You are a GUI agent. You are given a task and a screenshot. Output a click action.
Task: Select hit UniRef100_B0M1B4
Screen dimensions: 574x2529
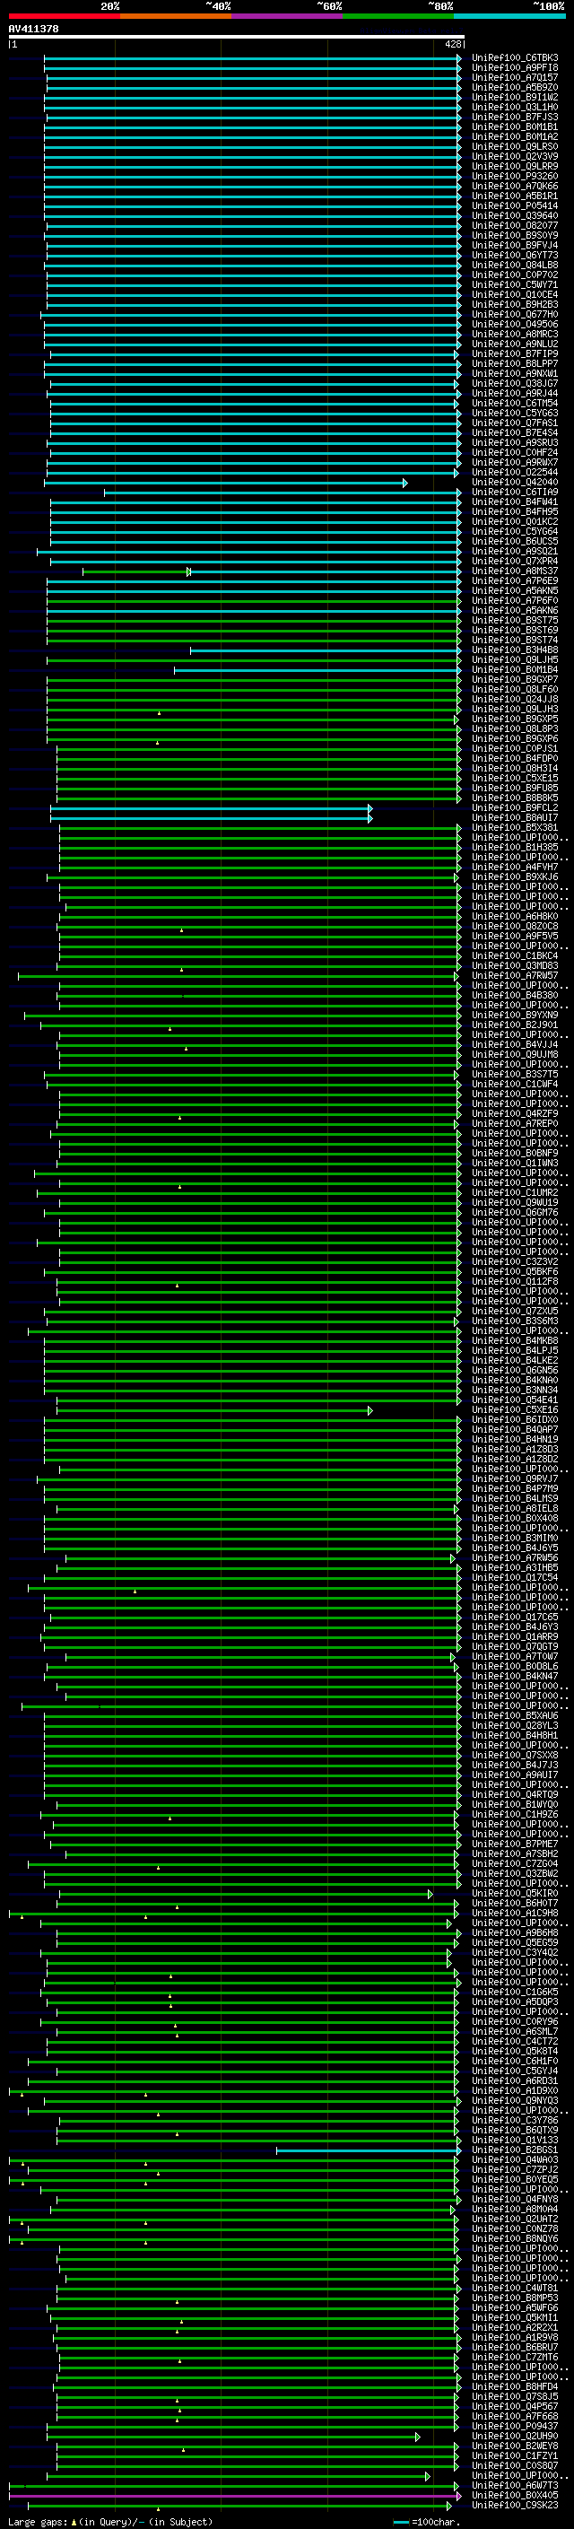(x=515, y=669)
